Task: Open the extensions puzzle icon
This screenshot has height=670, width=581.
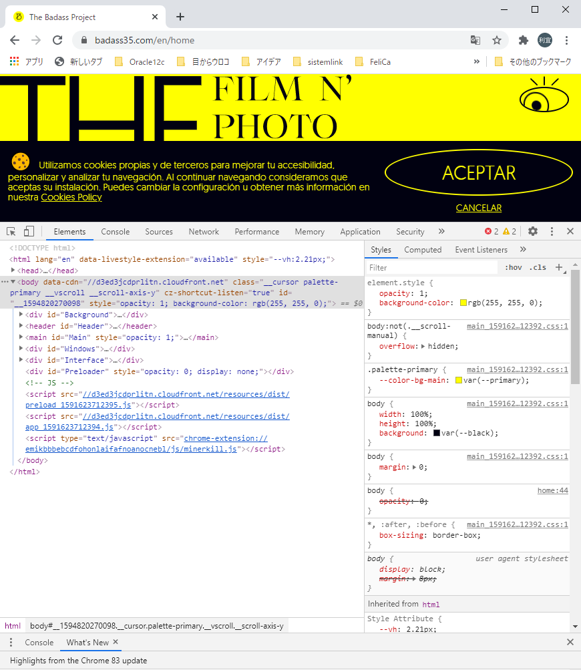Action: click(x=524, y=40)
